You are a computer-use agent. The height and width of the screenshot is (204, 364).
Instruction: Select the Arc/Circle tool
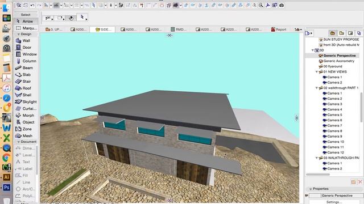click(x=24, y=189)
